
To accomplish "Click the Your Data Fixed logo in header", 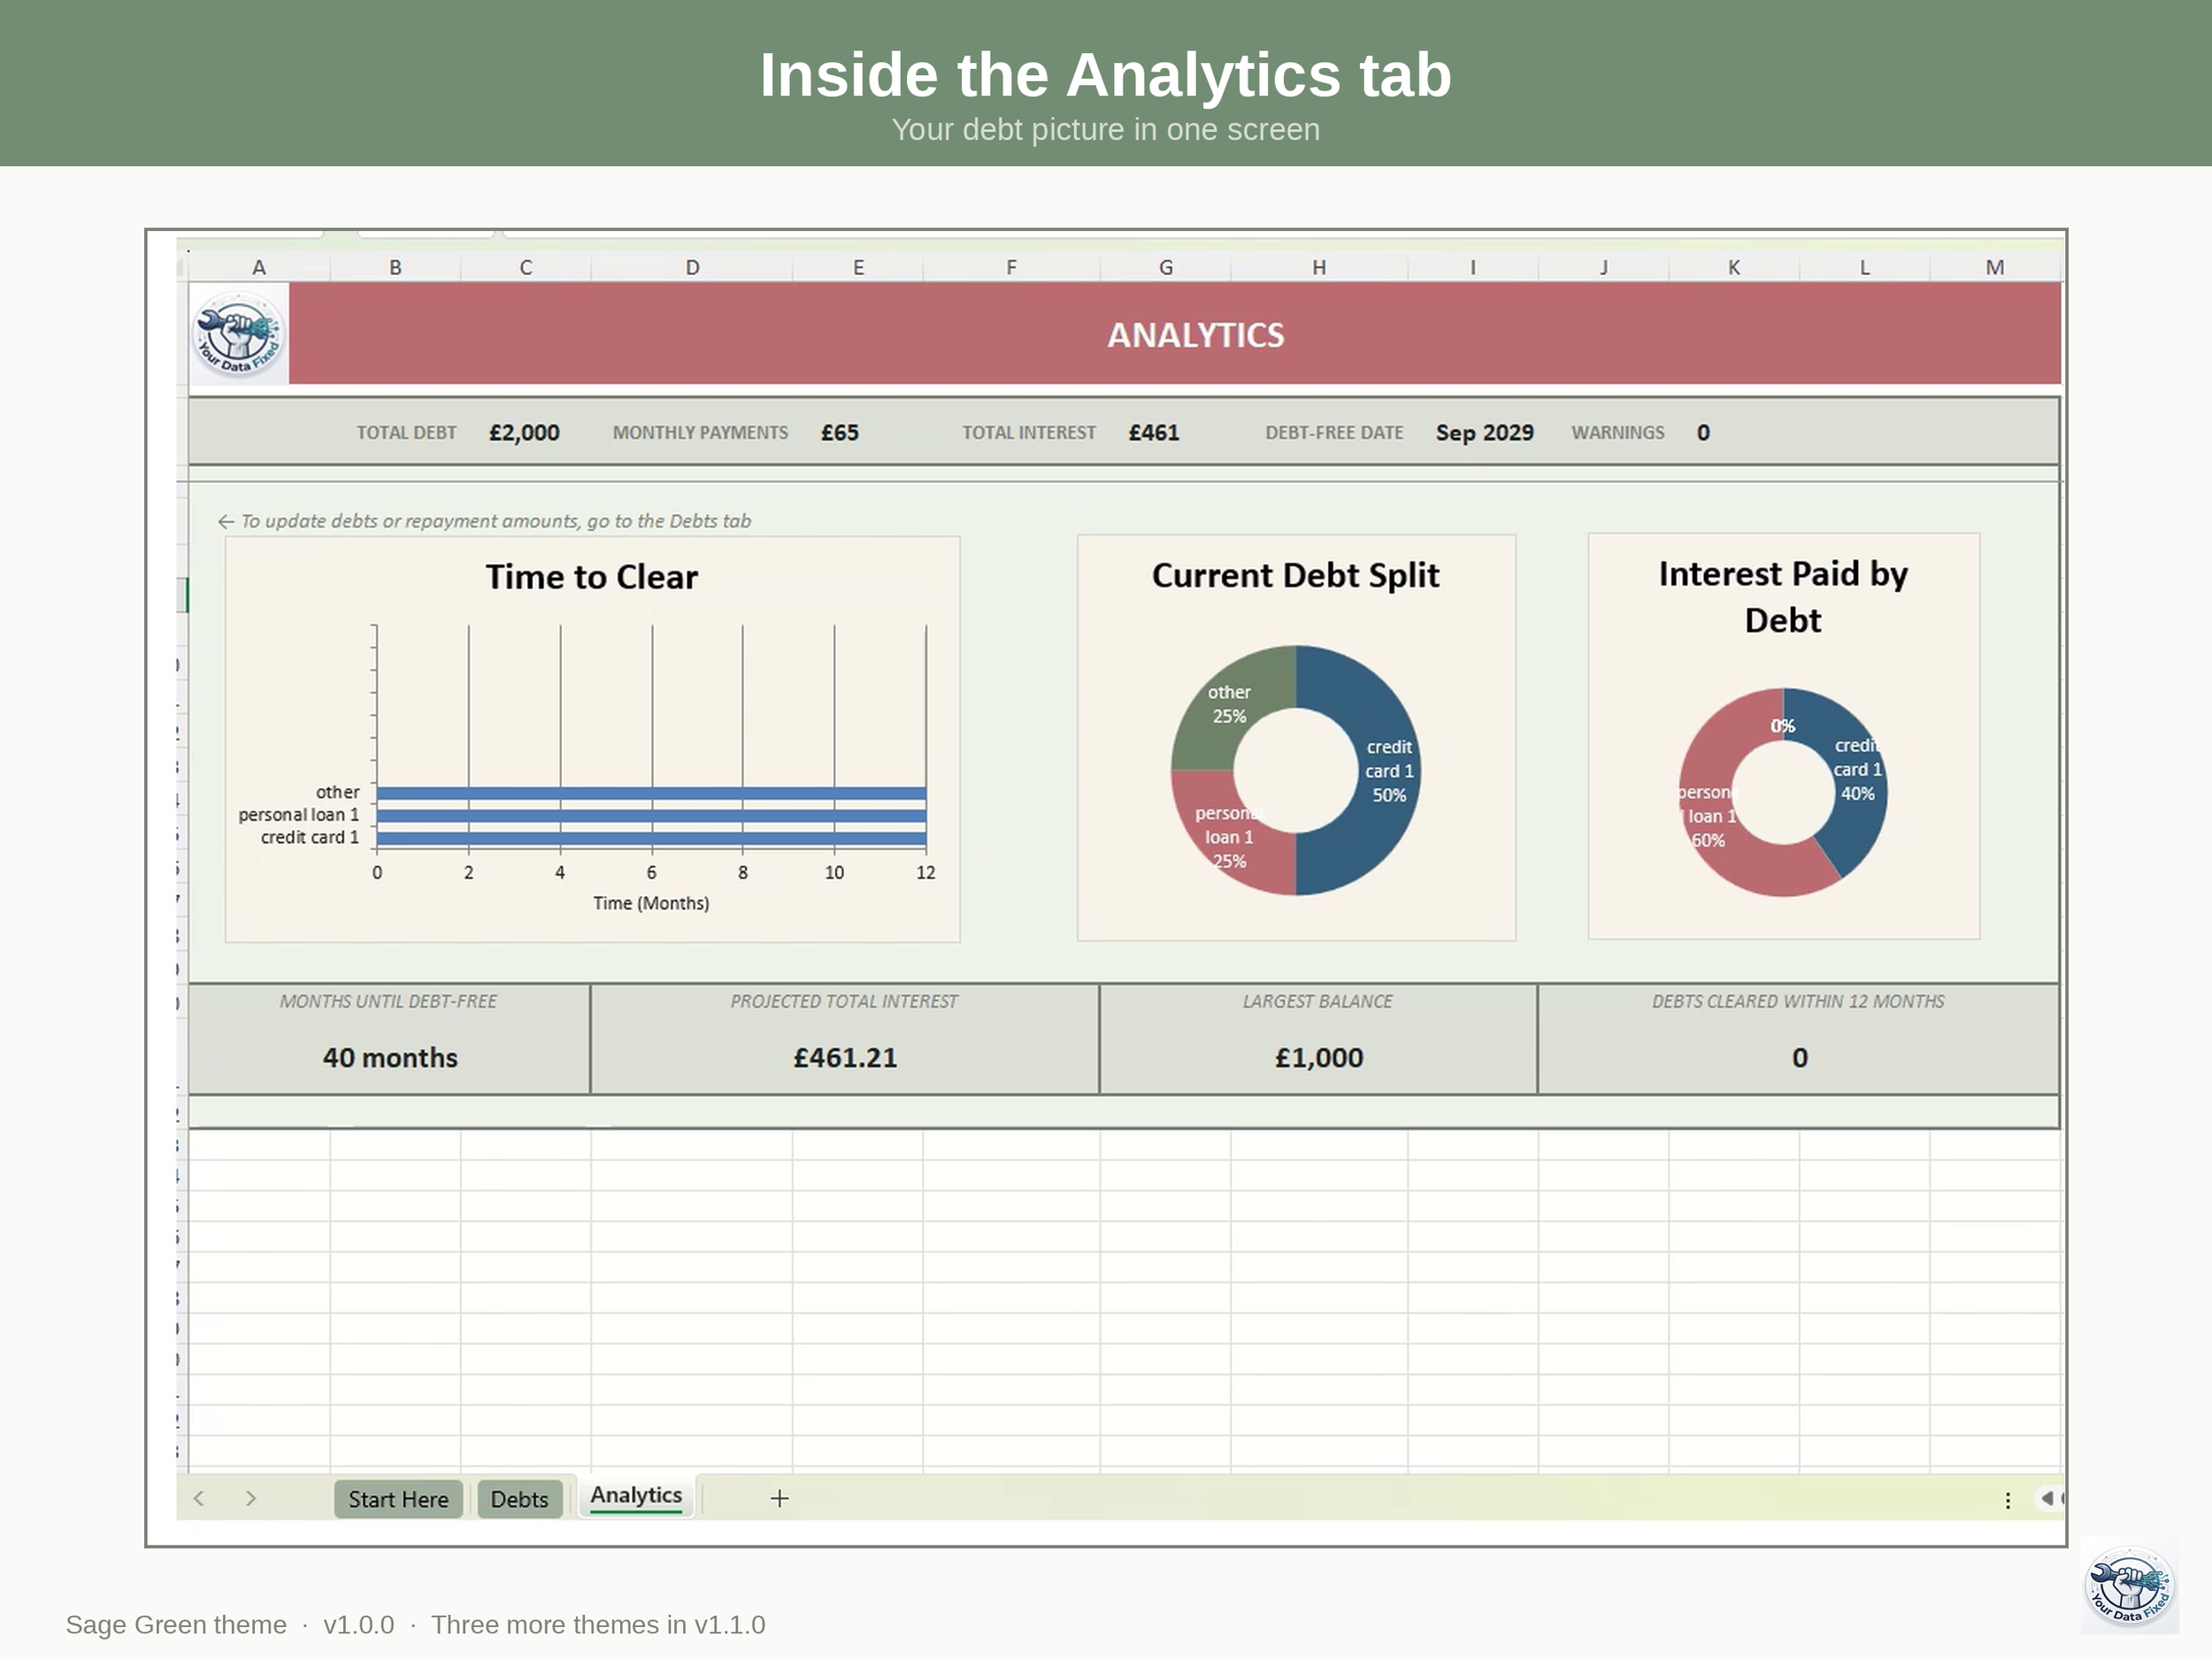I will [238, 333].
